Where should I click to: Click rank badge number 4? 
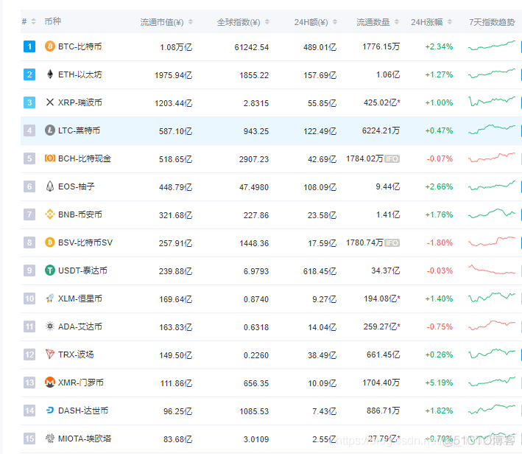pos(29,130)
